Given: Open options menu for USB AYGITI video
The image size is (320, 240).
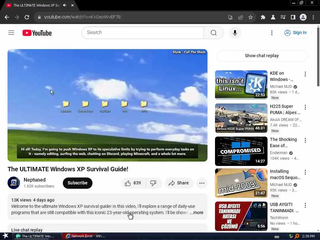Looking at the screenshot, I should pos(305,205).
